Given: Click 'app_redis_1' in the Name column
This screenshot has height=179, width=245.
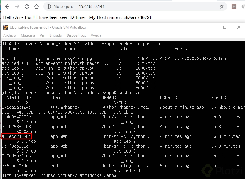Looking at the screenshot, I should [x=15, y=63].
